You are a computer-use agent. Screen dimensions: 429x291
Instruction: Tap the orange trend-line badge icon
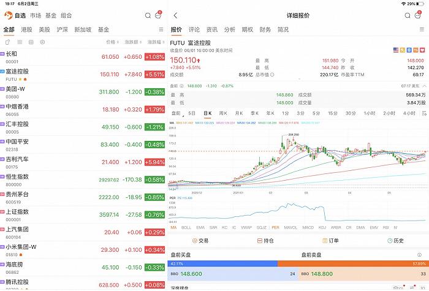[x=416, y=50]
